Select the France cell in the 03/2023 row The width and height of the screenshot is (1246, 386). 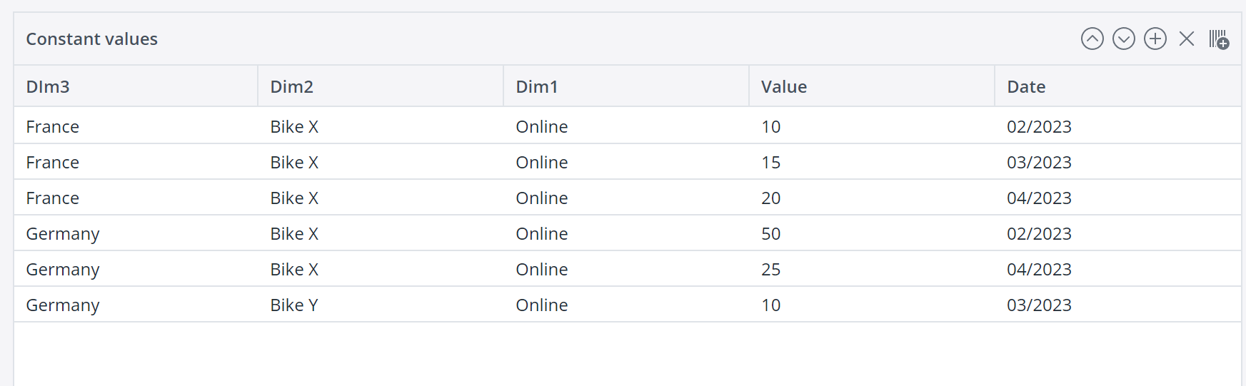(x=52, y=163)
